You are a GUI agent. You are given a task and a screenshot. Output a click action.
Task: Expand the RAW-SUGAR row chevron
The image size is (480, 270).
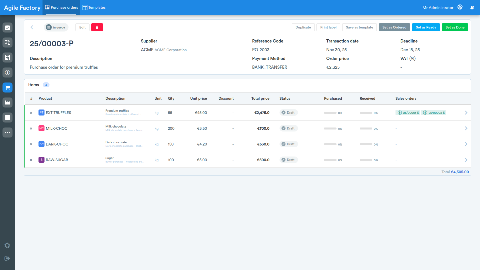point(466,160)
